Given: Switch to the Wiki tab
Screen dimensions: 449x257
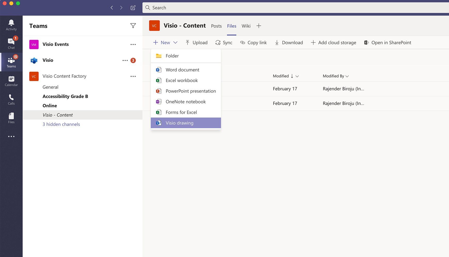Looking at the screenshot, I should pyautogui.click(x=246, y=26).
